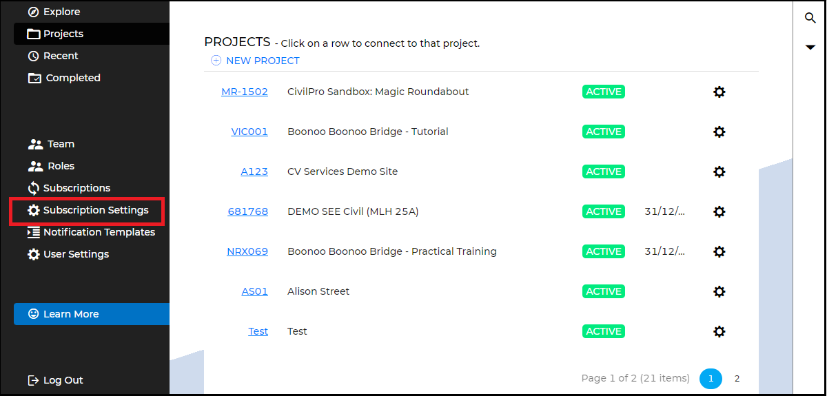Image resolution: width=827 pixels, height=396 pixels.
Task: Log out using the Log Out icon
Action: [x=33, y=380]
